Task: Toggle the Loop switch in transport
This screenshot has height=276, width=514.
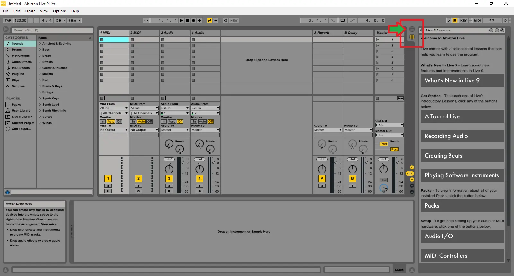Action: [x=343, y=20]
